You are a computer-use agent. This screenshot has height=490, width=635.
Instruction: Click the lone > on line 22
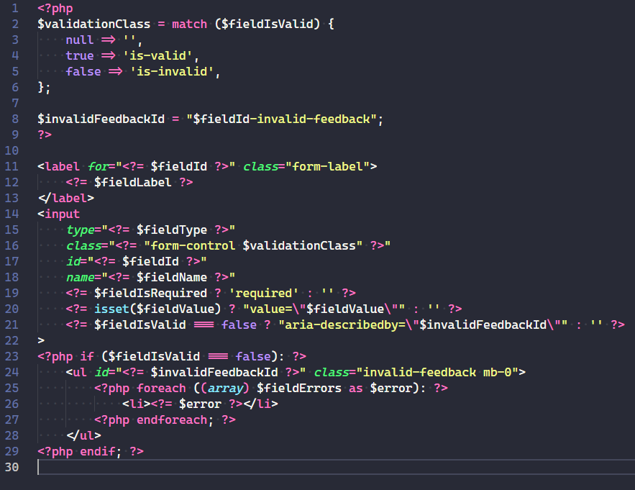tap(41, 340)
